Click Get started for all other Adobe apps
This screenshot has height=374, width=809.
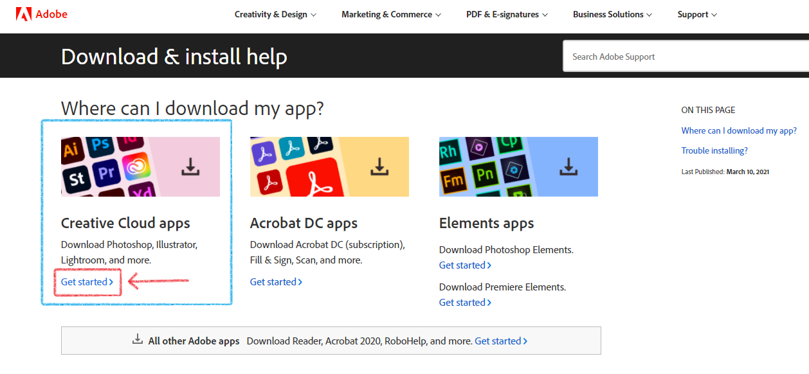click(501, 341)
